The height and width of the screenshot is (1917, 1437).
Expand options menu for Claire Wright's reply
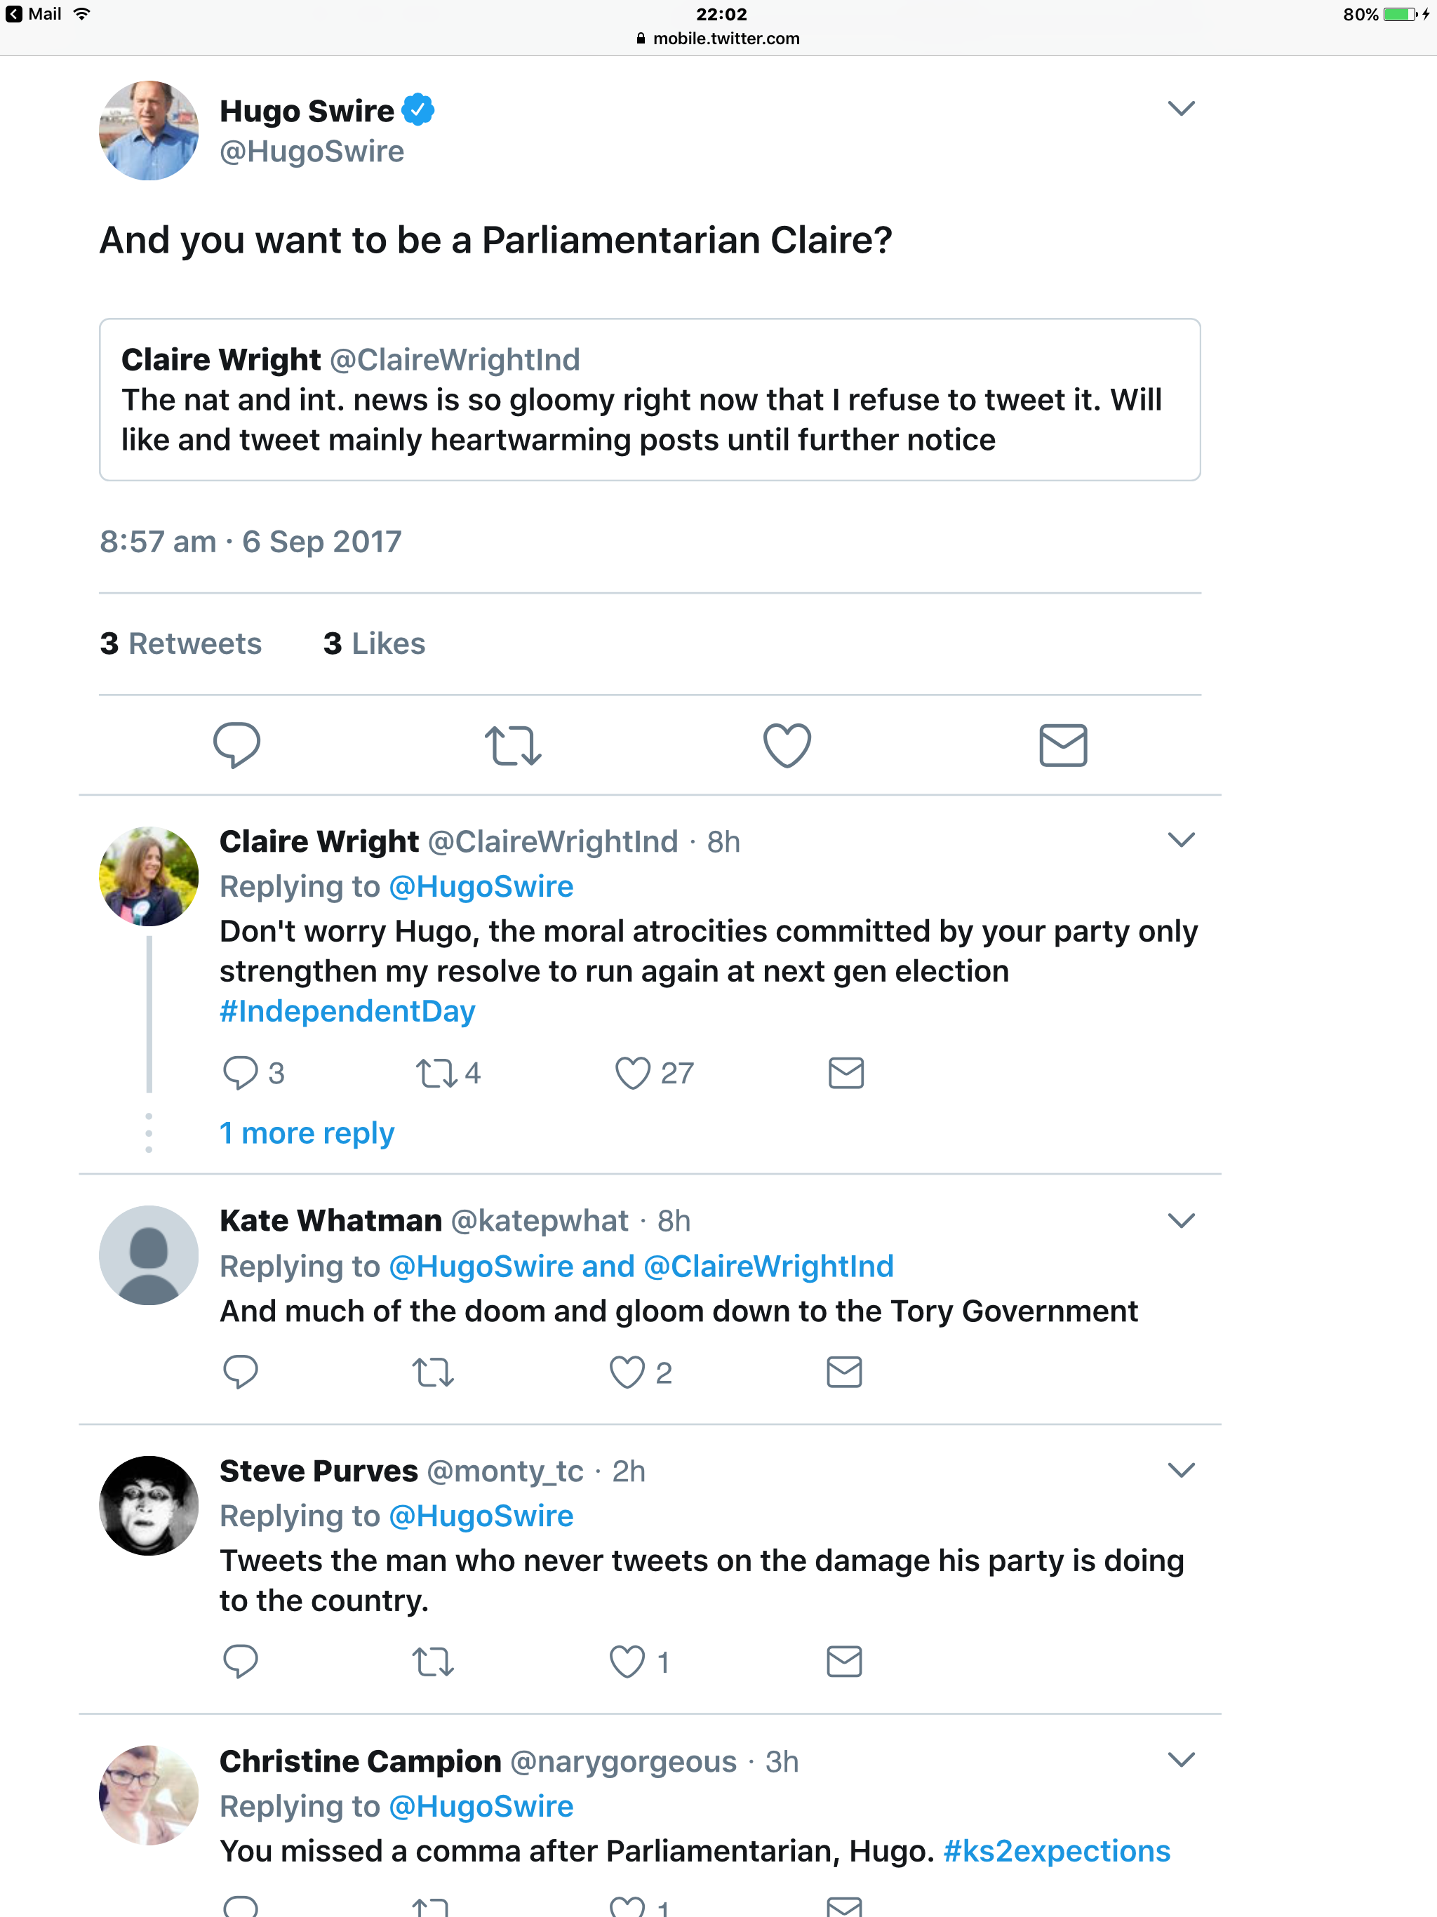(1182, 840)
